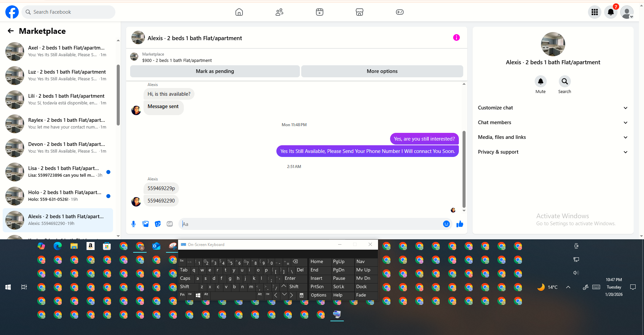
Task: Open the Raylex conversation
Action: (58, 124)
